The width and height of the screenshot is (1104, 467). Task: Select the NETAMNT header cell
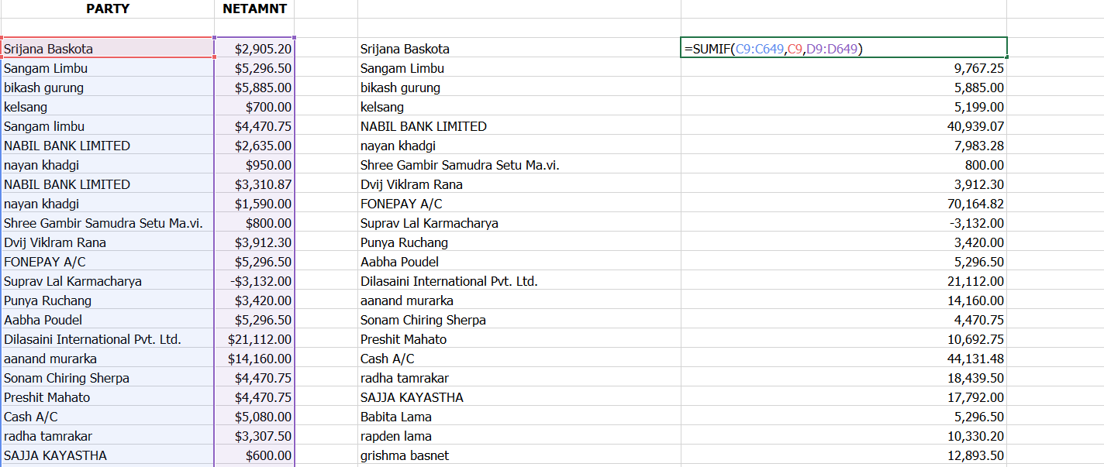click(254, 9)
